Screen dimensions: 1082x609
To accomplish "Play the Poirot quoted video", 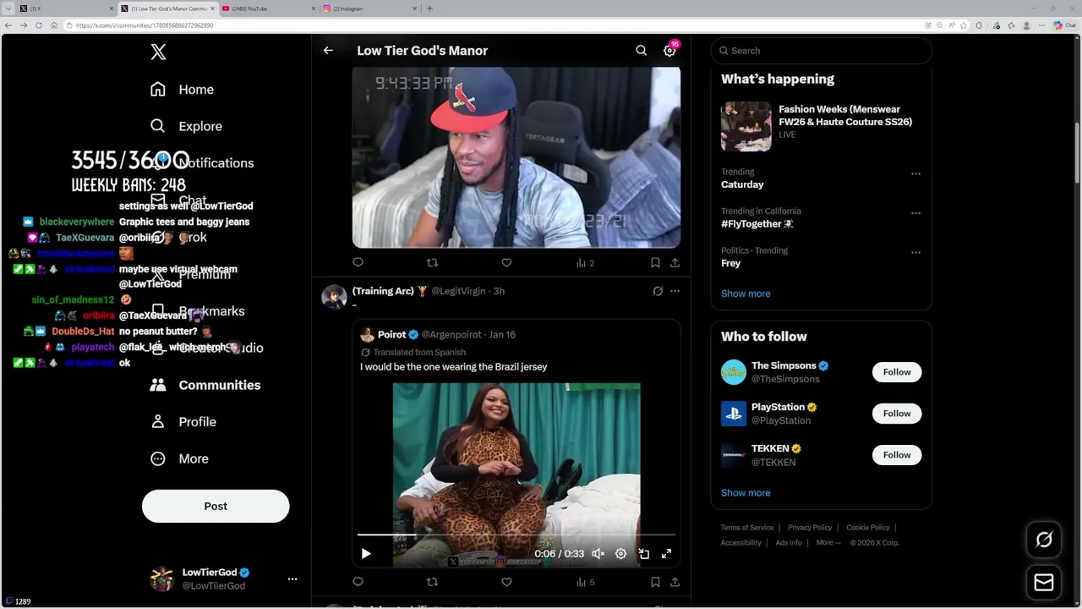I will (366, 554).
